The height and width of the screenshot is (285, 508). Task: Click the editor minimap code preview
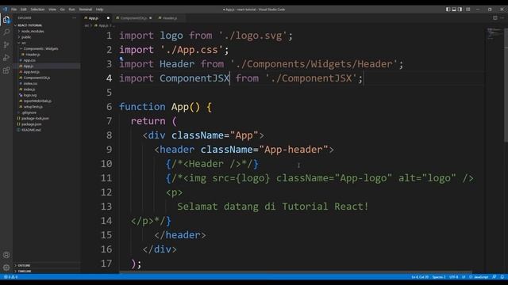pyautogui.click(x=494, y=33)
